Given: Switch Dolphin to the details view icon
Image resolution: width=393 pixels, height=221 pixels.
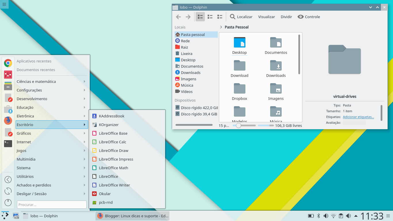Looking at the screenshot, I should pyautogui.click(x=220, y=16).
